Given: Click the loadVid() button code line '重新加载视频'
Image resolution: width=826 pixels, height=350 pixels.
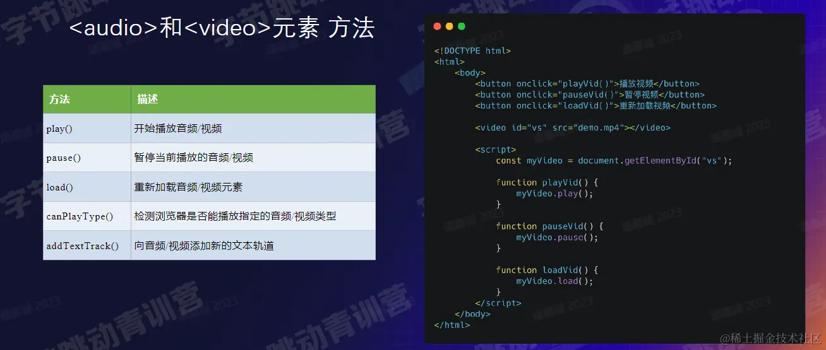Looking at the screenshot, I should pos(596,105).
